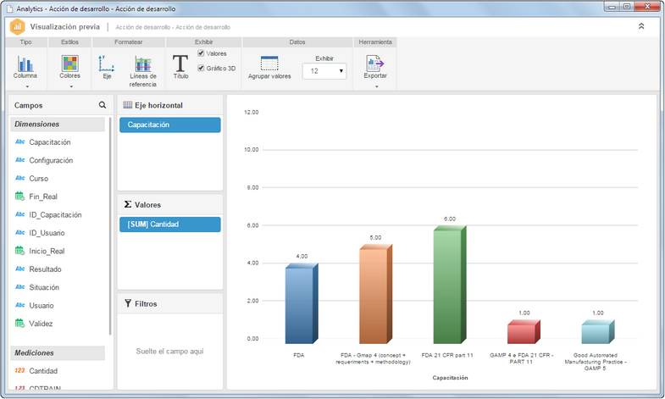The width and height of the screenshot is (665, 399).
Task: Open the Título text tool
Action: 180,64
